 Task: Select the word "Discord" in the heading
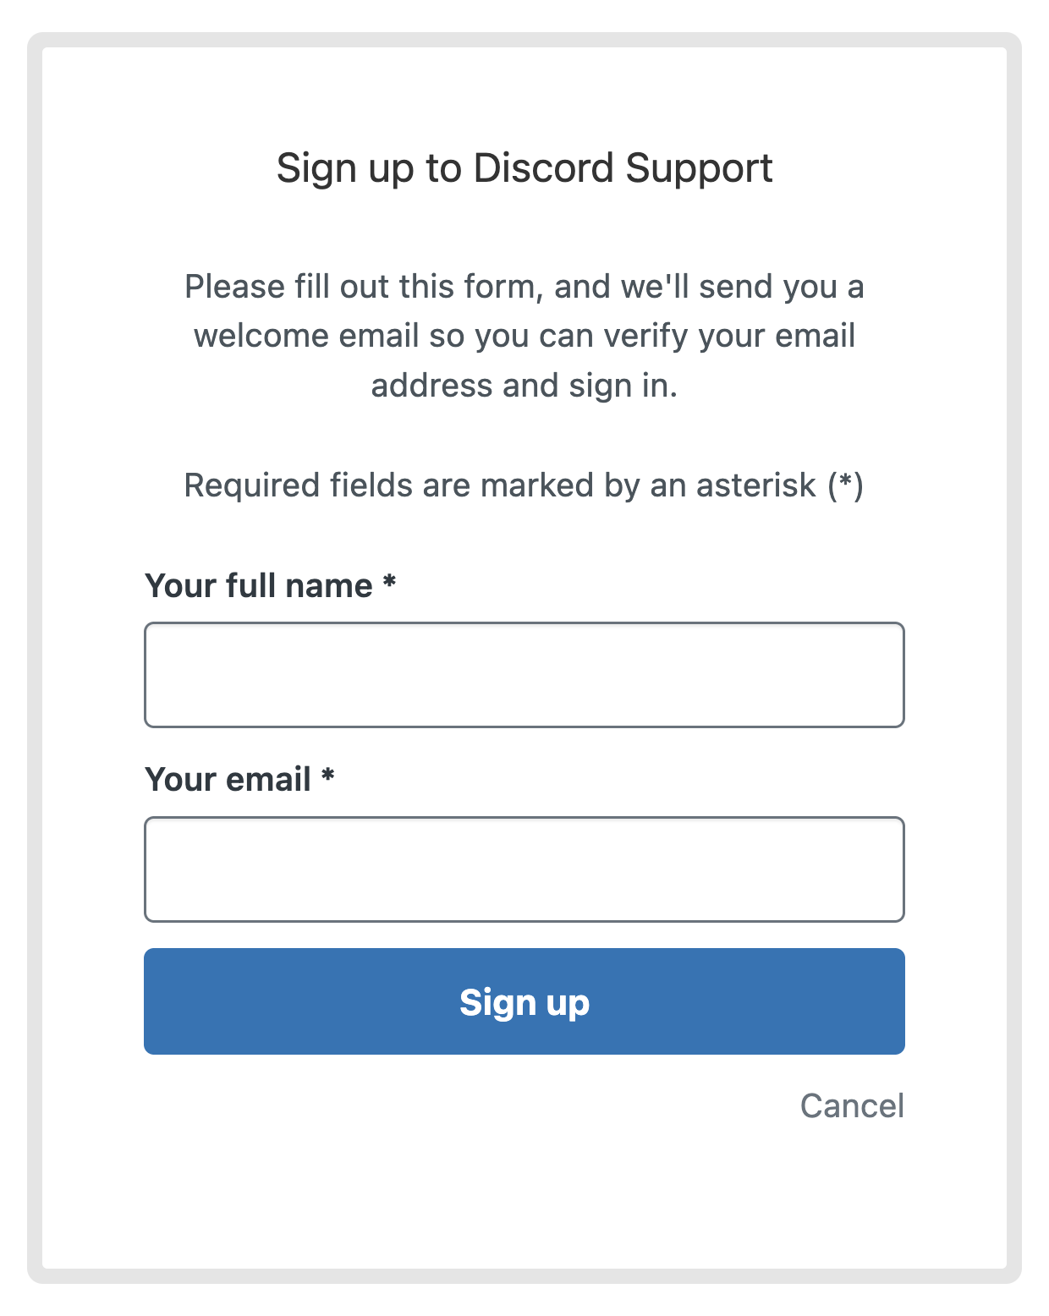point(543,167)
